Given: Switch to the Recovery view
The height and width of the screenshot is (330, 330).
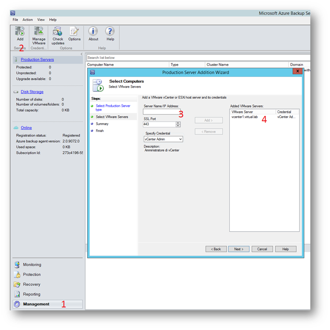Looking at the screenshot, I should (x=31, y=284).
